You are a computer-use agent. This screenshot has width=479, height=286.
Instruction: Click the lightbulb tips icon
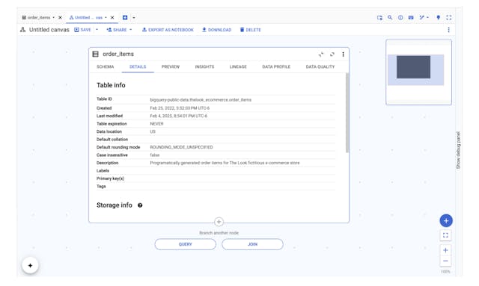[x=439, y=18]
